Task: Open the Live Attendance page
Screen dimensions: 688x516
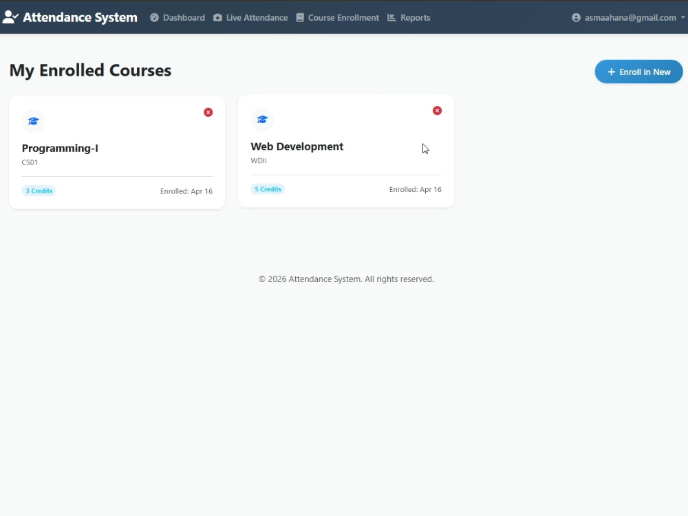Action: coord(250,18)
